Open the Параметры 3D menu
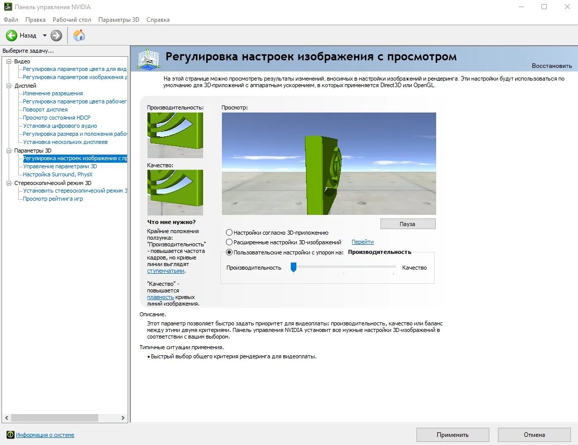 [x=119, y=20]
